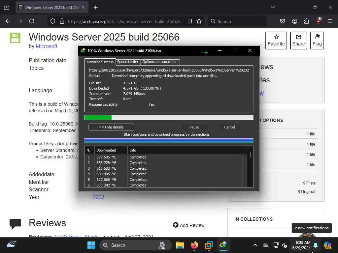The height and width of the screenshot is (253, 338).
Task: Favorite this archive item
Action: click(276, 41)
